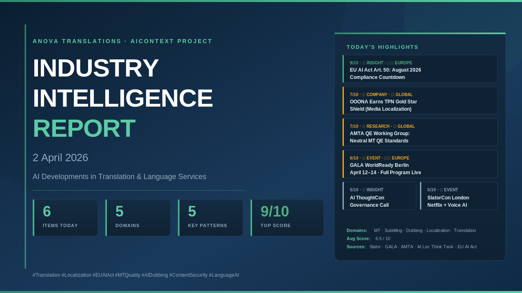Image resolution: width=522 pixels, height=293 pixels.
Task: Click the Today's Highlights heading
Action: point(383,47)
